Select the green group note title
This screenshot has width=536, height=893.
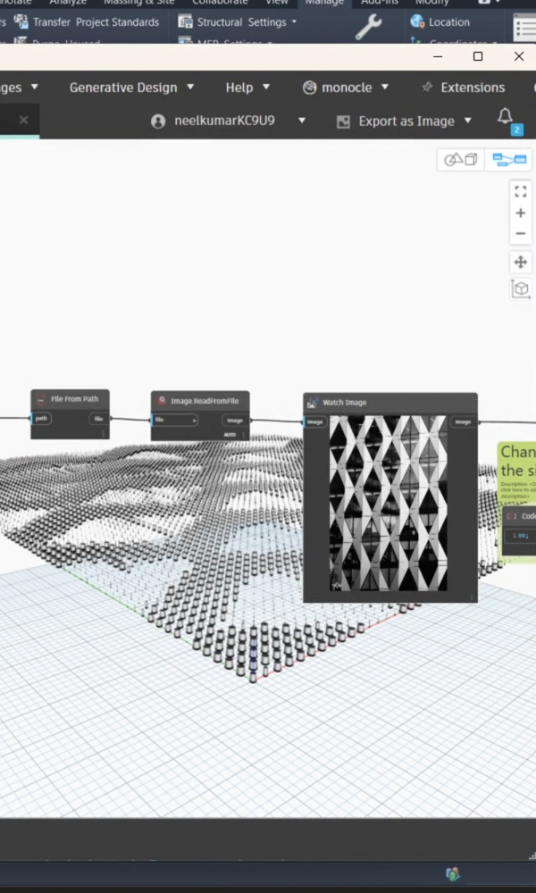(x=518, y=462)
